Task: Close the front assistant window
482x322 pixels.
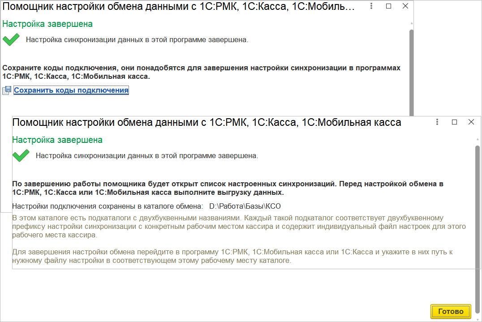Action: point(471,122)
